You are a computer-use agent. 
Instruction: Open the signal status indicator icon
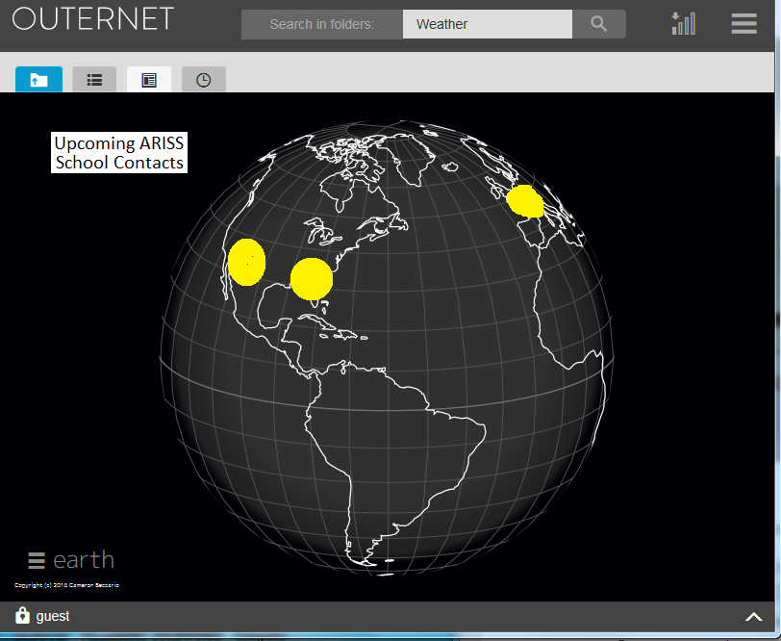coord(683,24)
